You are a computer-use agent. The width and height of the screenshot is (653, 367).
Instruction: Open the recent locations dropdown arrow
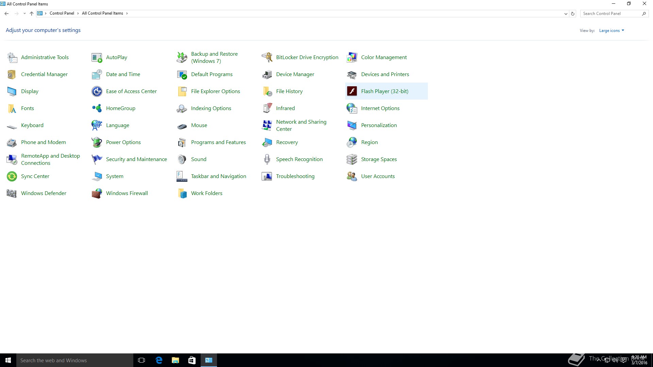click(x=24, y=14)
